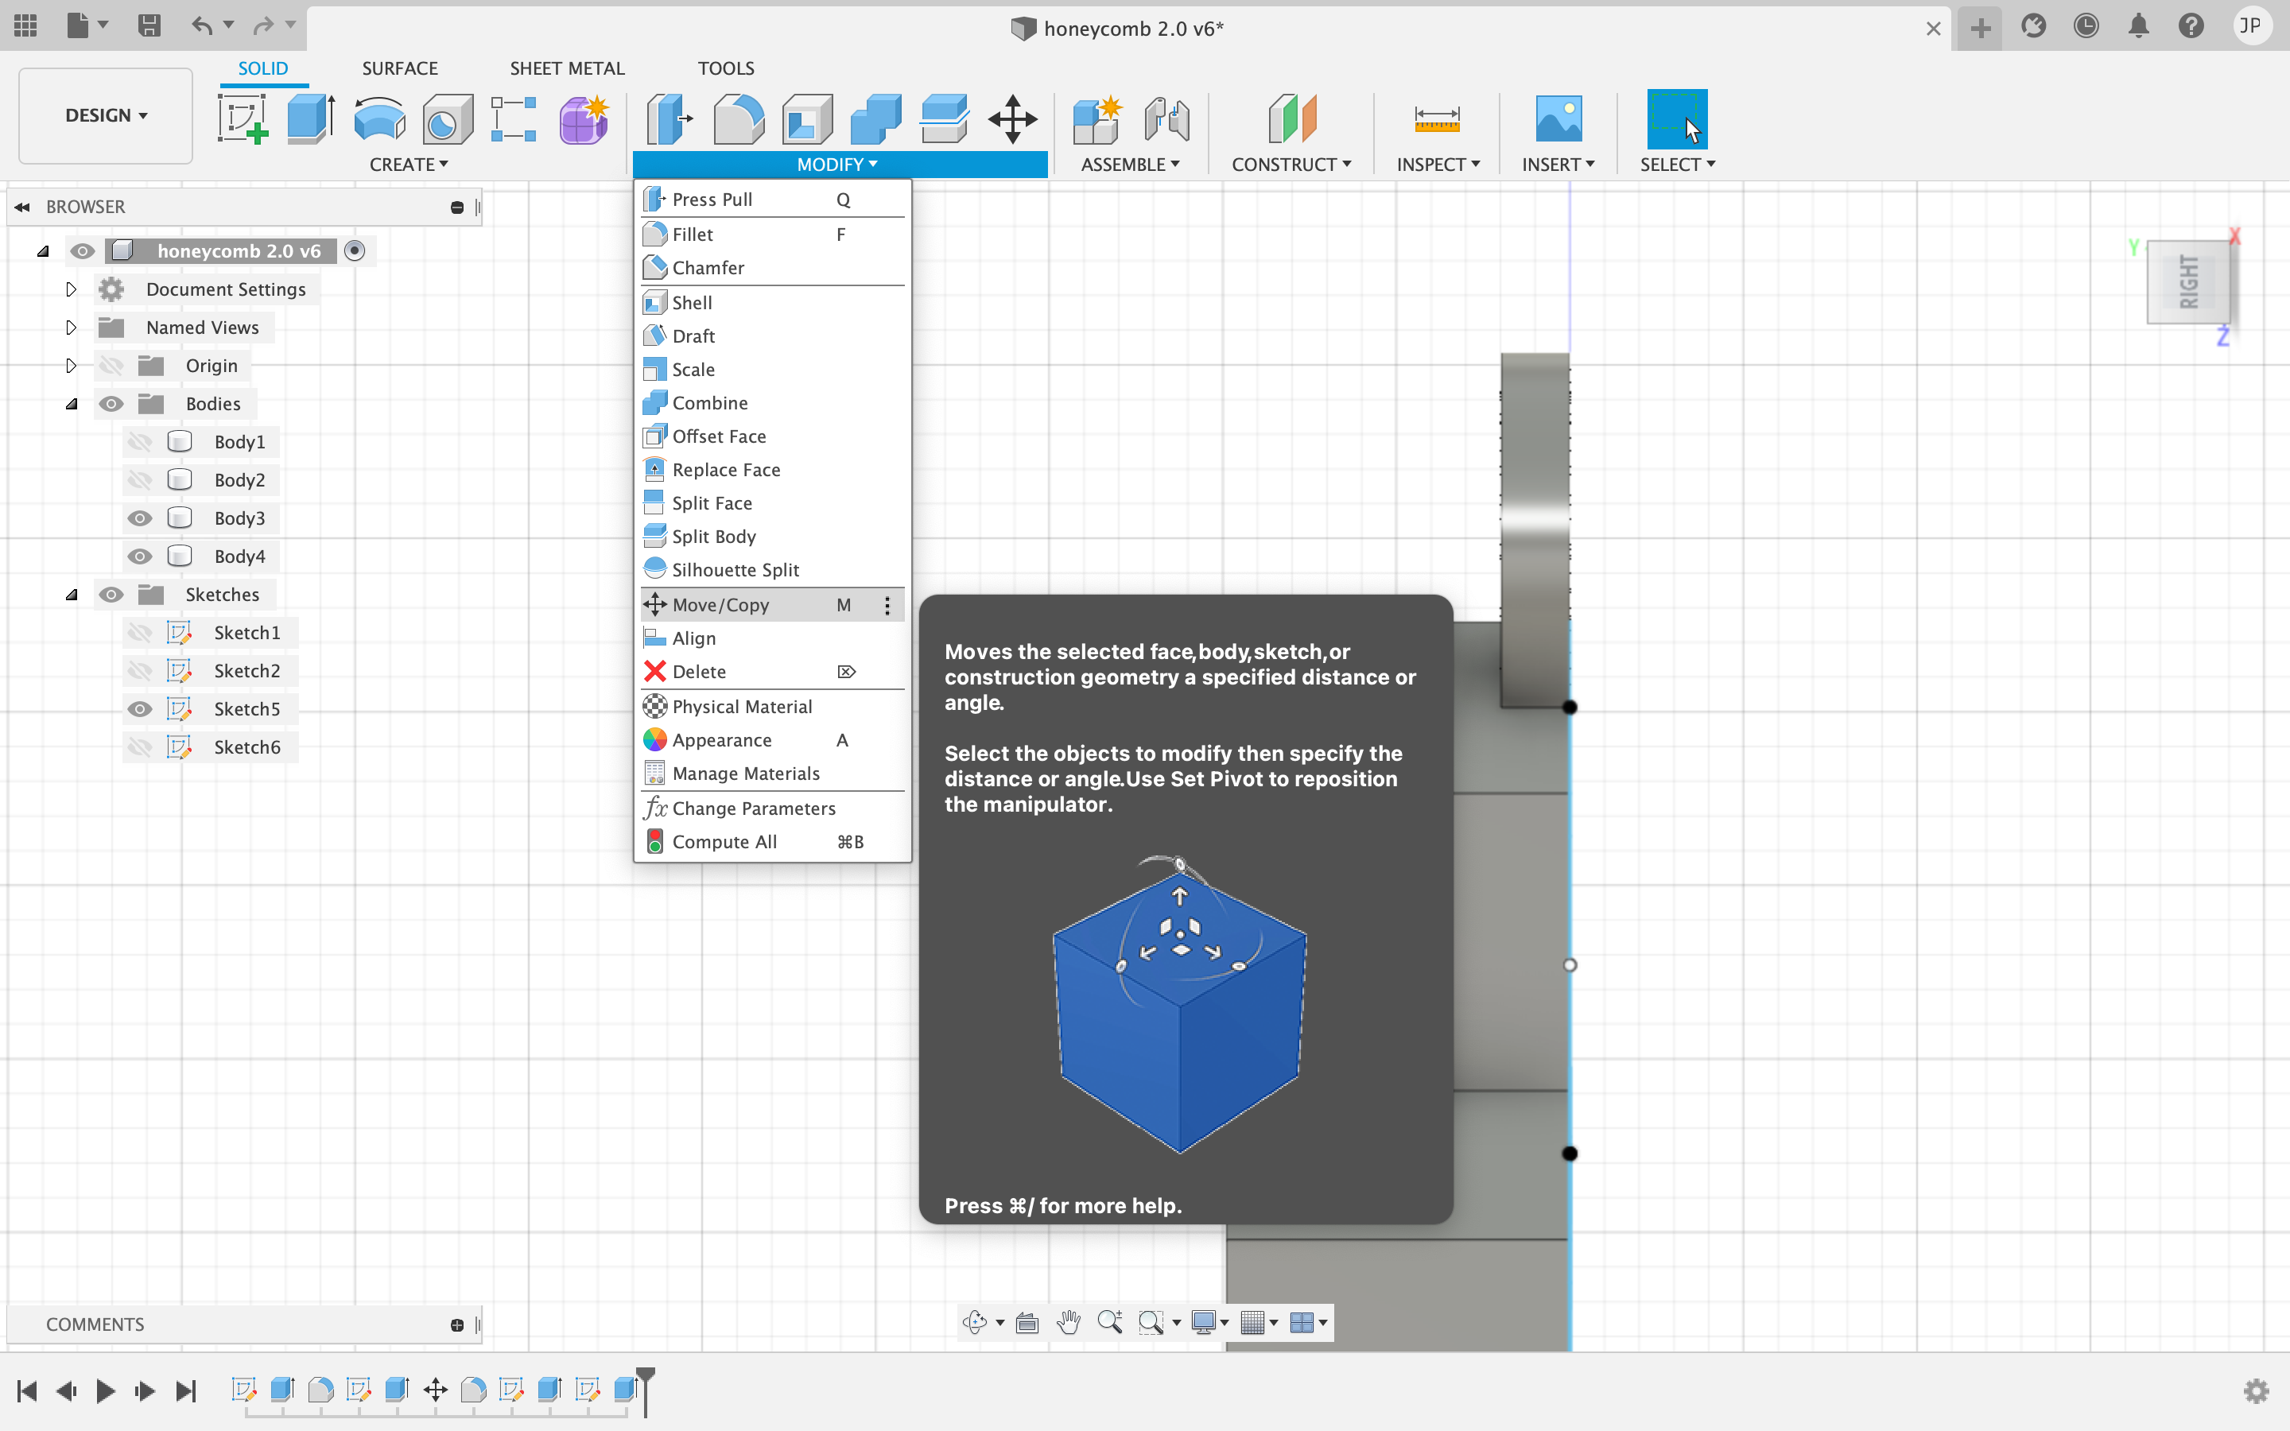
Task: Choose Split Face from the Modify menu
Action: pyautogui.click(x=772, y=503)
